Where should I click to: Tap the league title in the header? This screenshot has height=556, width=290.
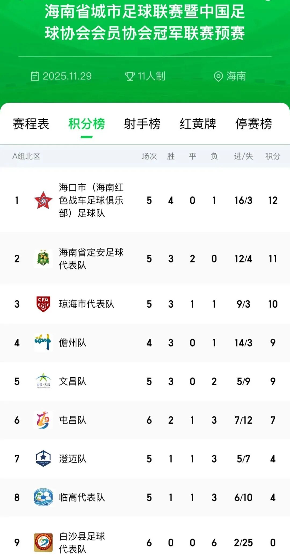point(145,23)
